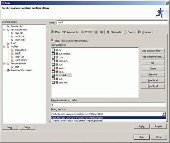Switch to the JRE tab
The width and height of the screenshot is (170, 143).
(99, 32)
